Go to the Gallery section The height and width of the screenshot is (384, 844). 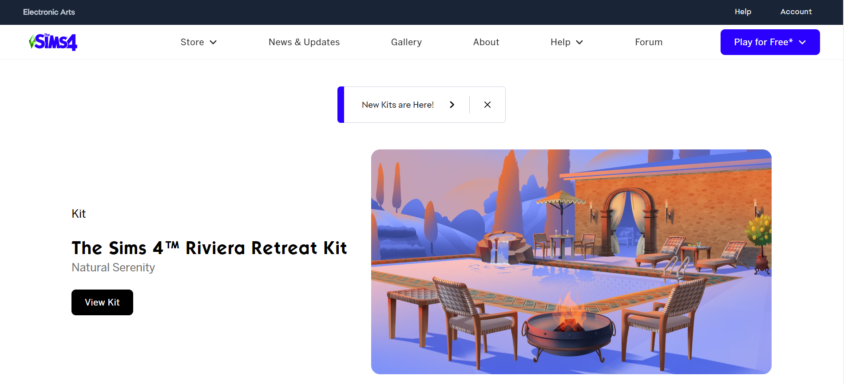(x=406, y=42)
